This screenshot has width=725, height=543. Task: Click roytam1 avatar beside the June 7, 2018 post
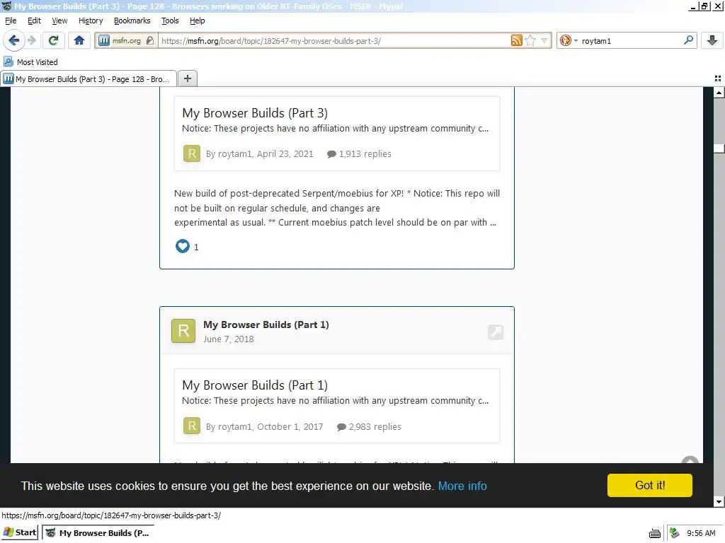pyautogui.click(x=183, y=331)
